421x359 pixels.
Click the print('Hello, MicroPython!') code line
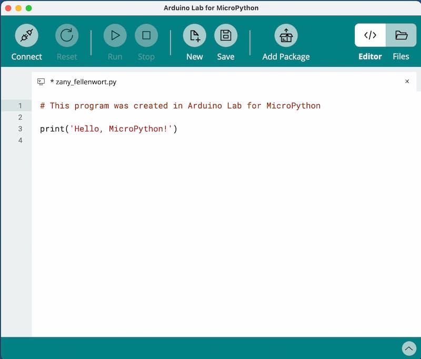108,129
